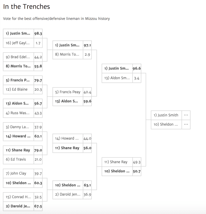The image size is (206, 214).
Task: Select 5) Francis Peay in round two
Action: [x=72, y=92]
